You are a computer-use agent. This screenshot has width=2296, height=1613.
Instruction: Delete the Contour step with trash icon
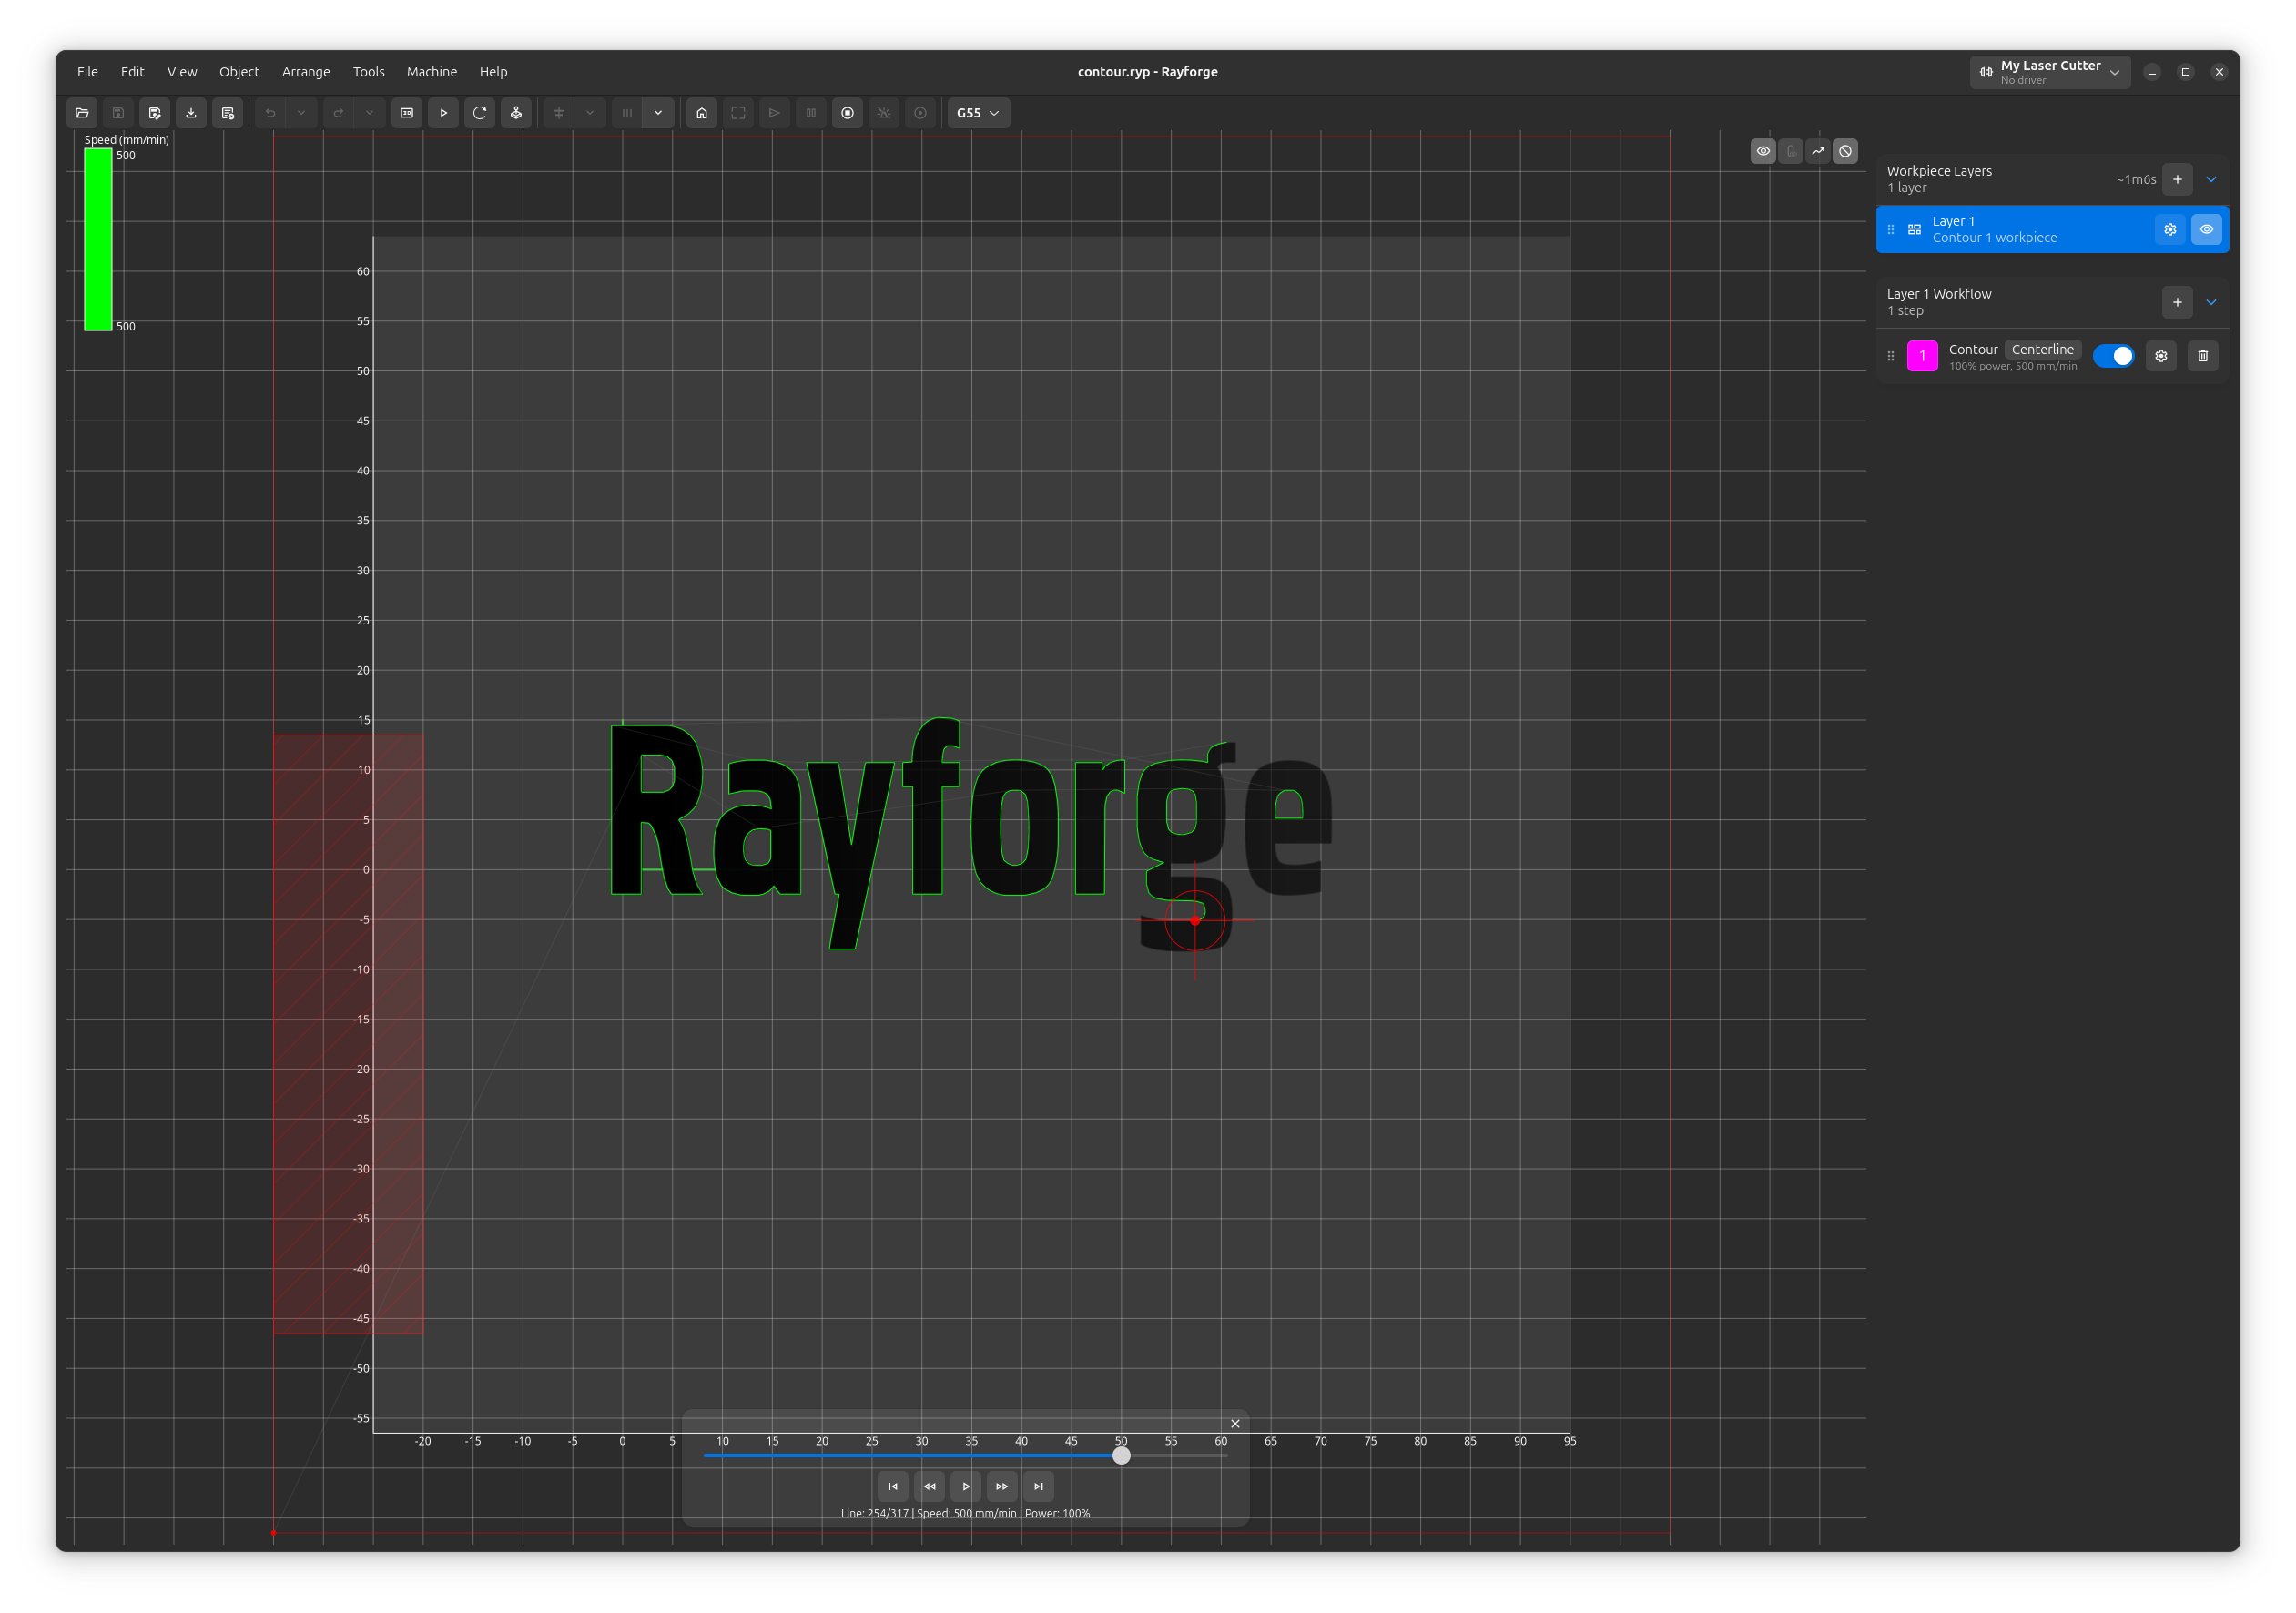click(x=2203, y=355)
